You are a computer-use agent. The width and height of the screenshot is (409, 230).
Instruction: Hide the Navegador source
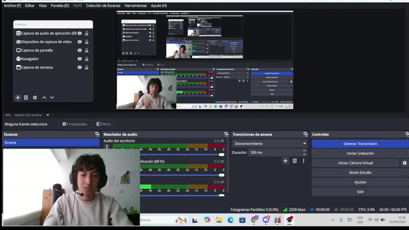pyautogui.click(x=80, y=59)
